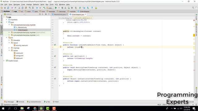Screen dimensions: 198x111
Task: Expand the androidTest package node
Action: tap(9, 32)
